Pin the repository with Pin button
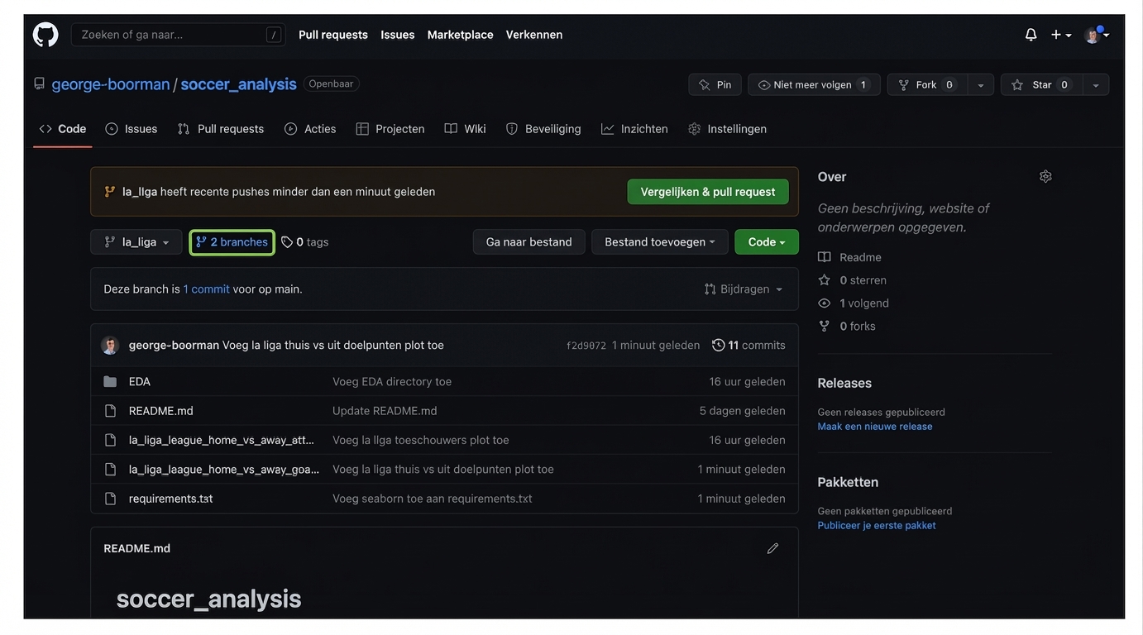This screenshot has height=635, width=1143. click(x=715, y=85)
